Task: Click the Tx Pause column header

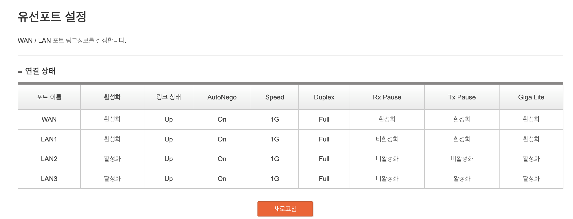Action: coord(462,97)
